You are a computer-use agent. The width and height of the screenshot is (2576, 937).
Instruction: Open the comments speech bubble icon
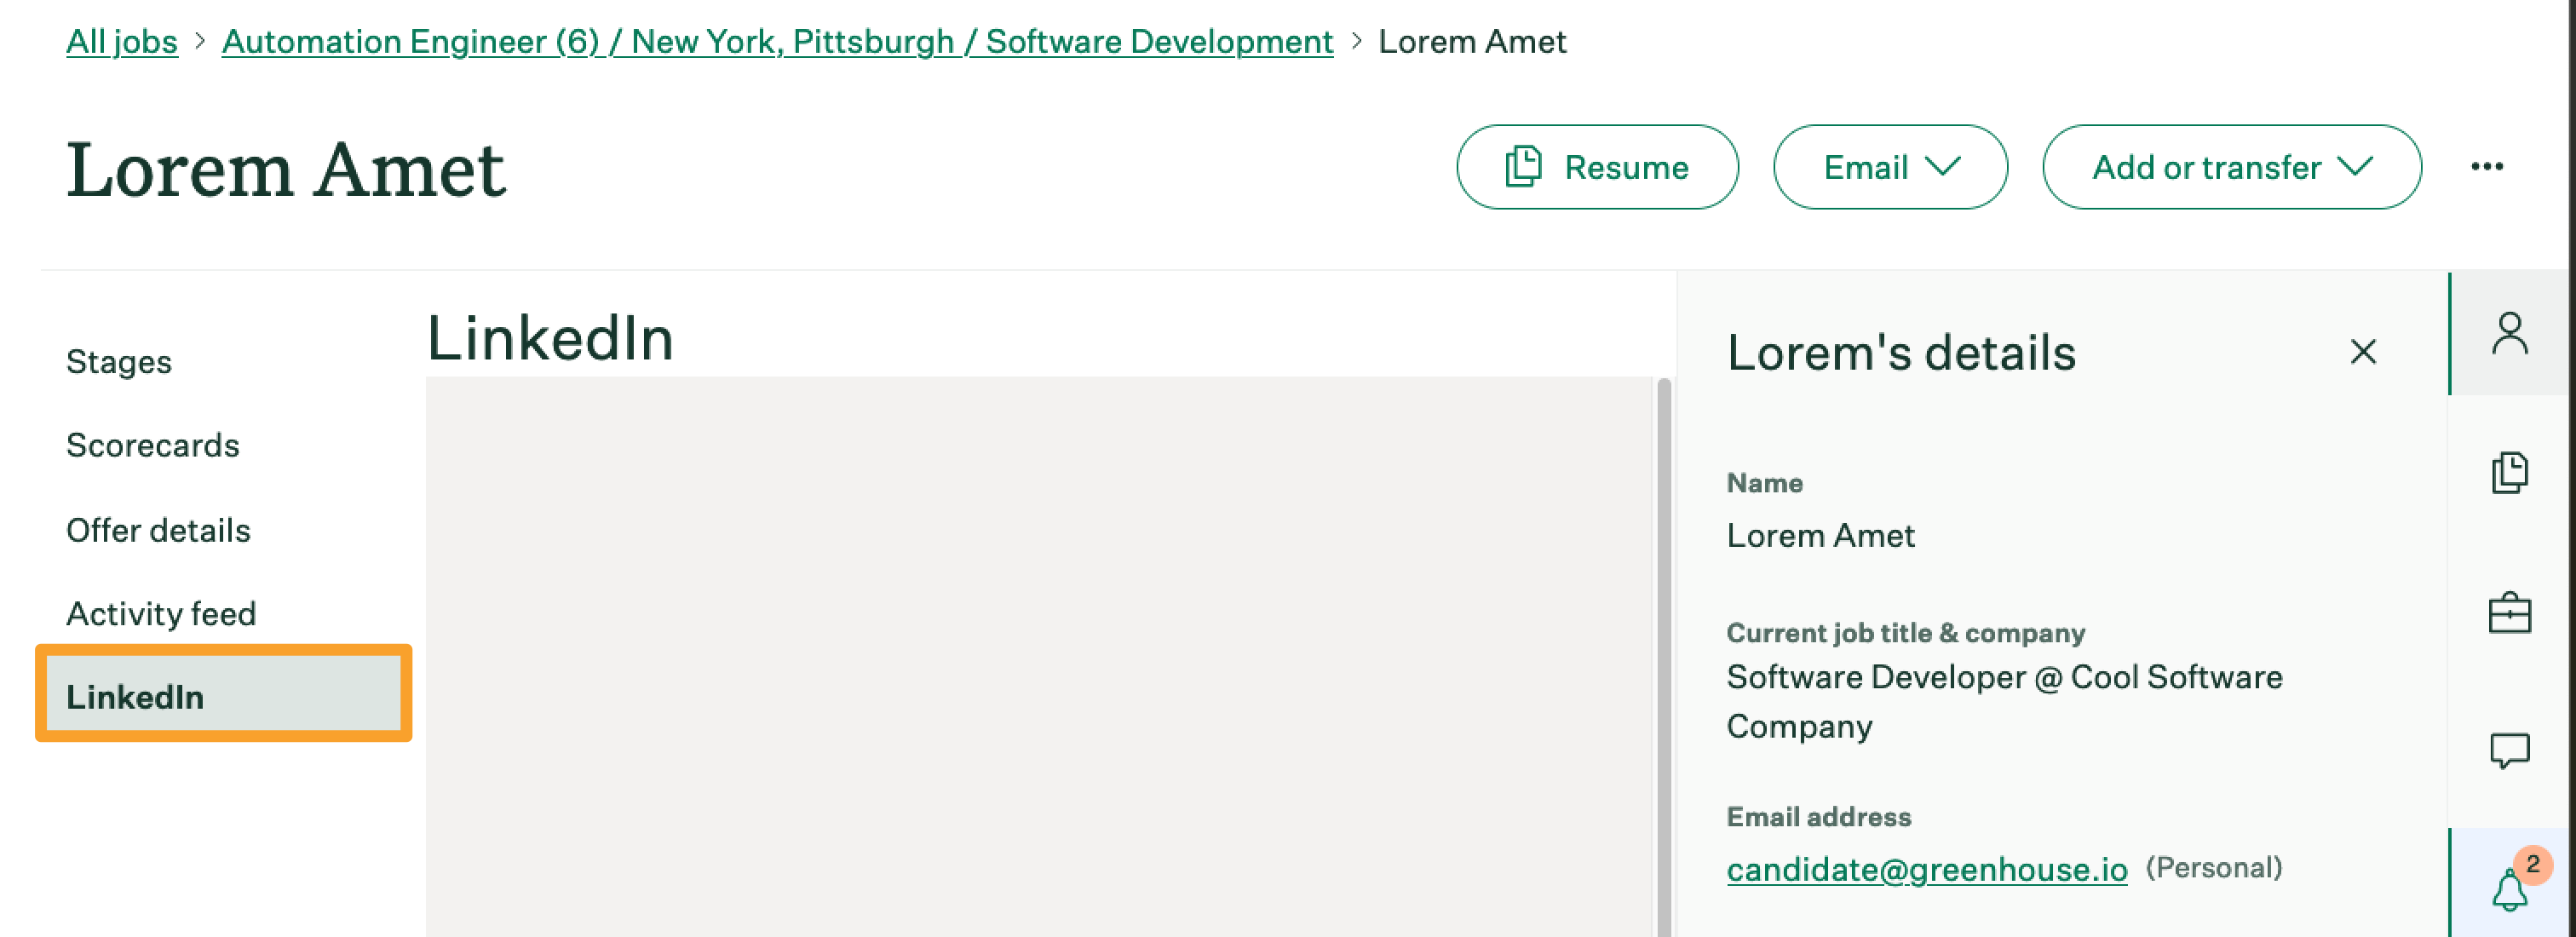(2509, 750)
